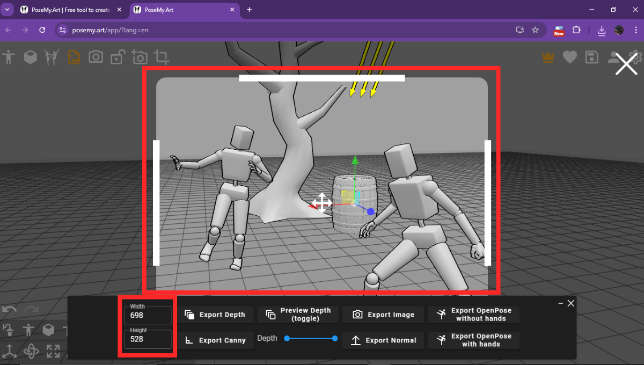644x365 pixels.
Task: Click the camera view icon
Action: (96, 56)
